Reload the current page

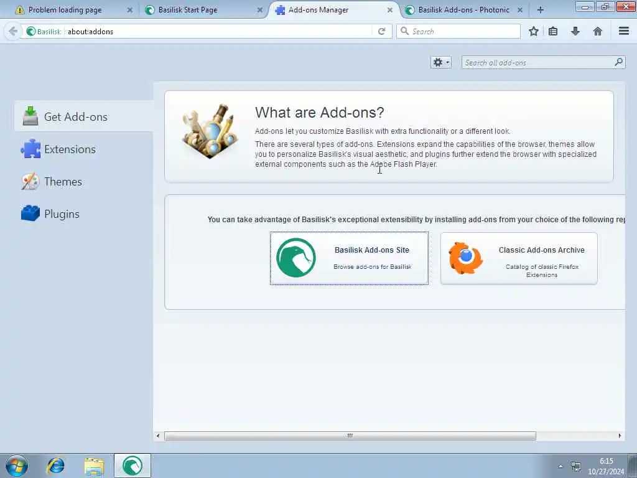pos(381,31)
